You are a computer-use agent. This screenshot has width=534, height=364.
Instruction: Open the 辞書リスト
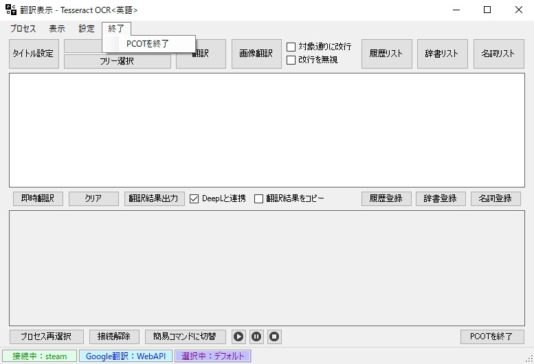click(443, 54)
